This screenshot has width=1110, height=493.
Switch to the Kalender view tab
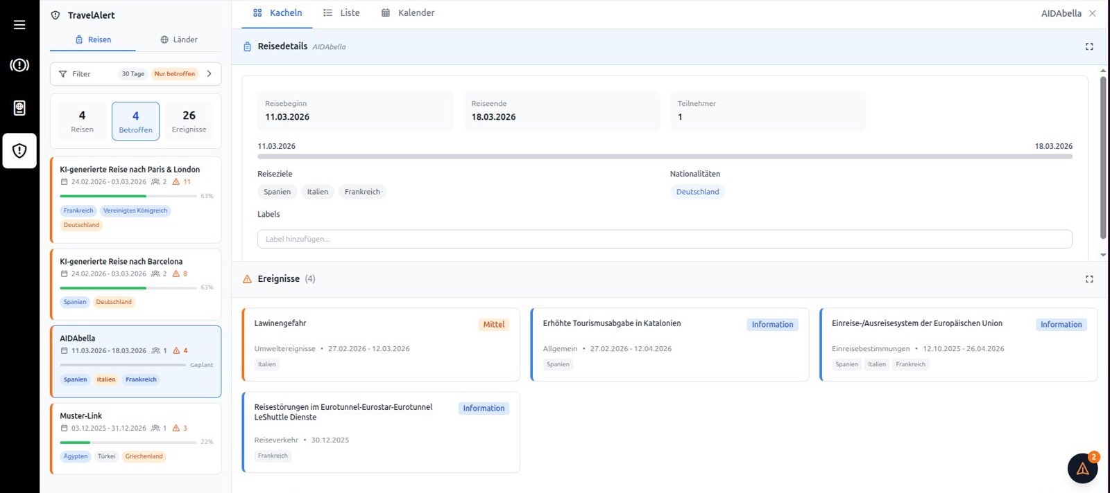tap(408, 13)
